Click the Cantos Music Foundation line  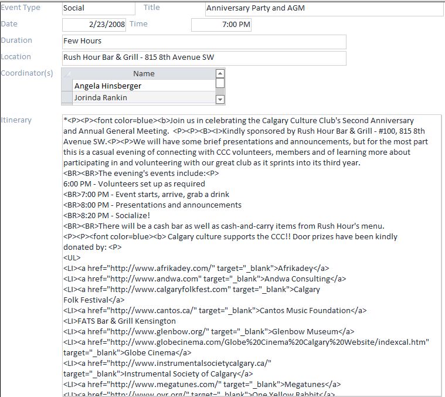(215, 310)
